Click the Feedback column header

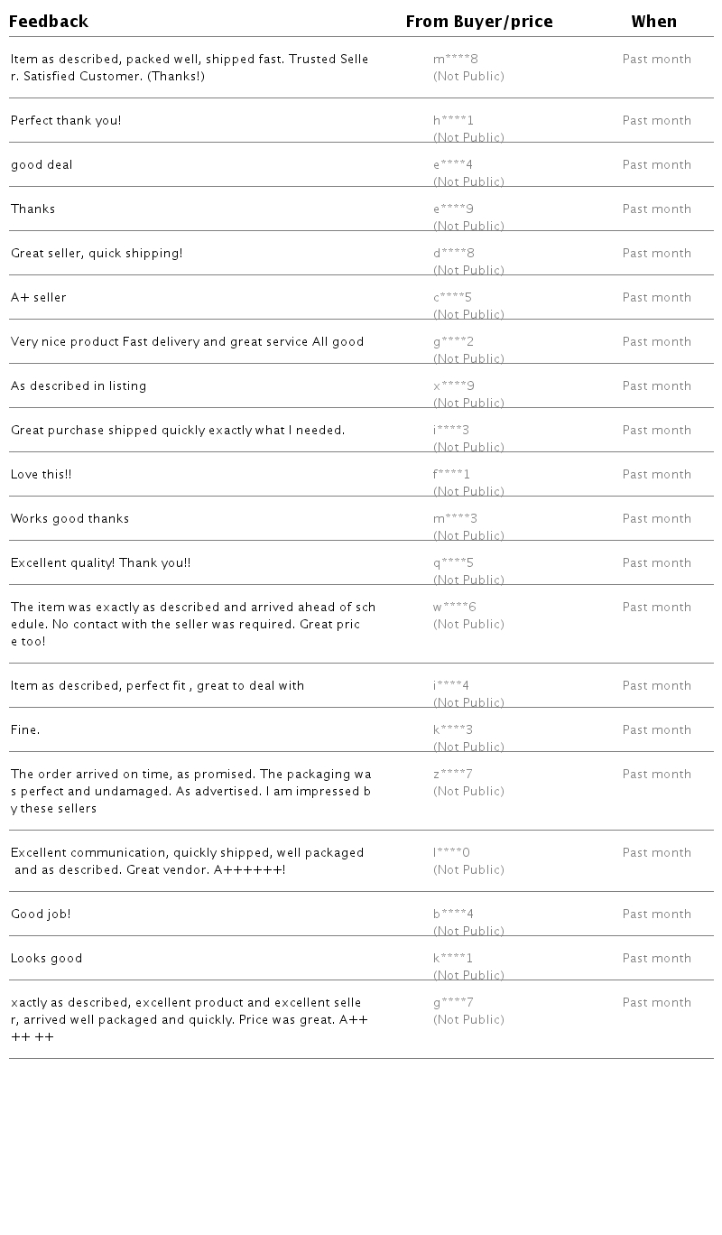pyautogui.click(x=49, y=22)
